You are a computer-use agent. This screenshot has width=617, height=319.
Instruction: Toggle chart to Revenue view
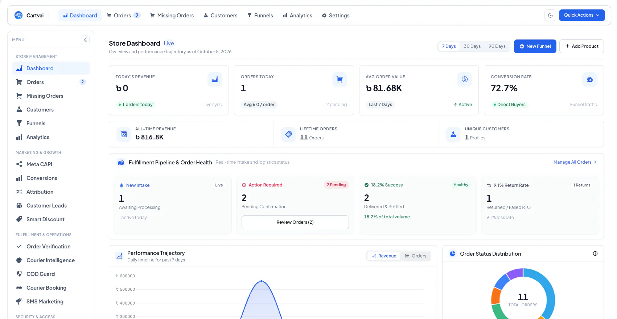(384, 256)
